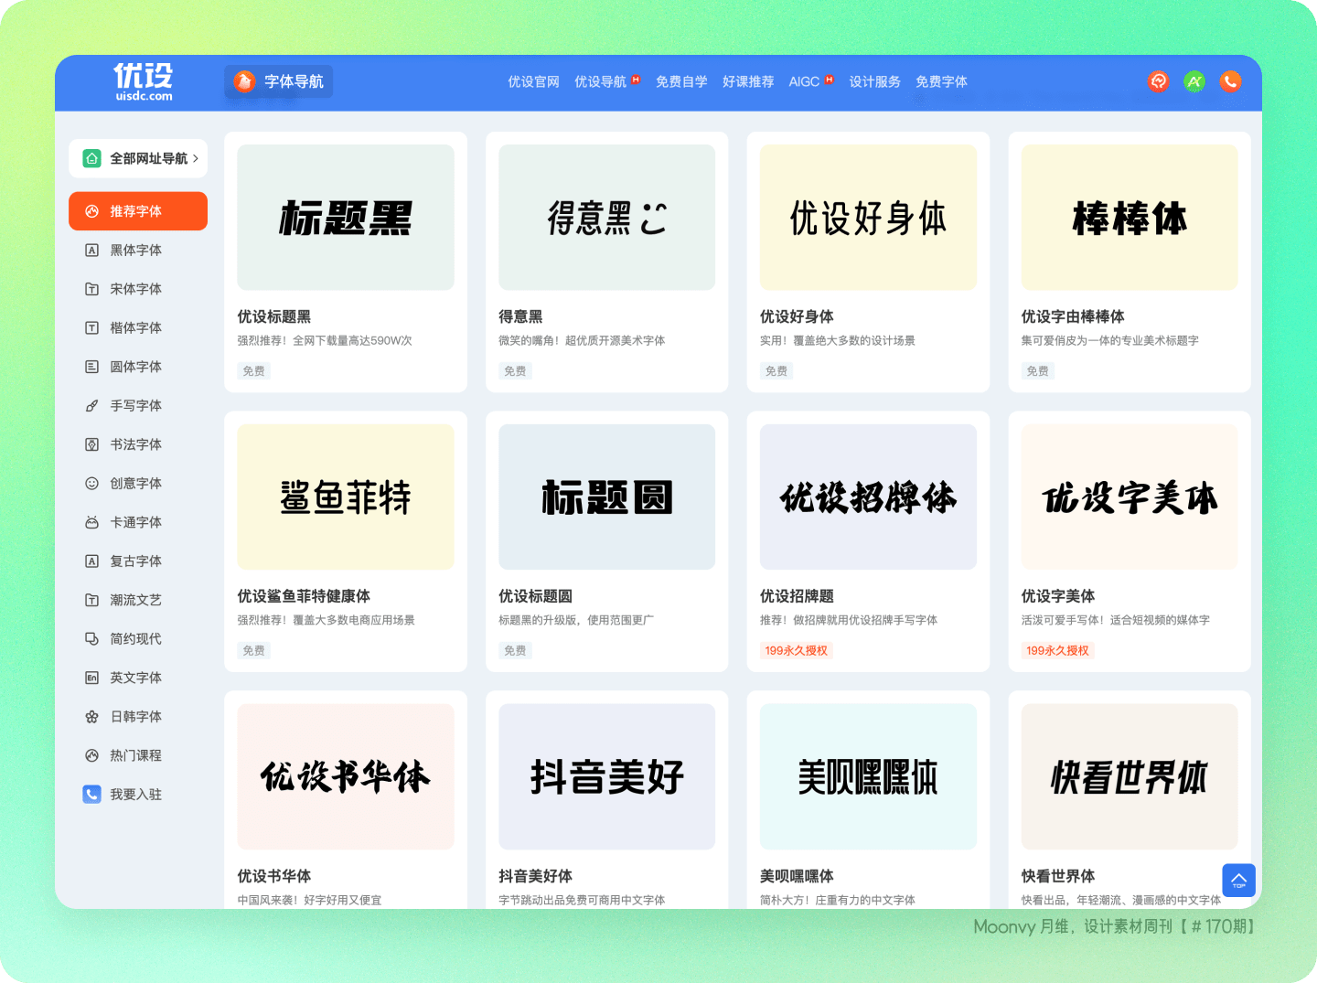1317x983 pixels.
Task: Click the green home icon beside 全部网址导航
Action: [x=91, y=158]
